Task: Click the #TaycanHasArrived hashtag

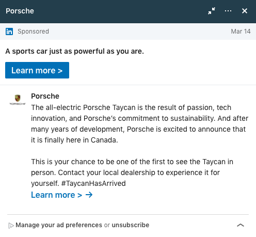Action: pos(93,183)
